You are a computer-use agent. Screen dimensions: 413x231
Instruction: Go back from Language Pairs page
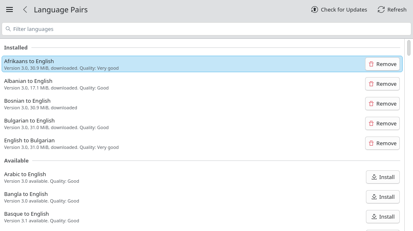click(x=25, y=10)
